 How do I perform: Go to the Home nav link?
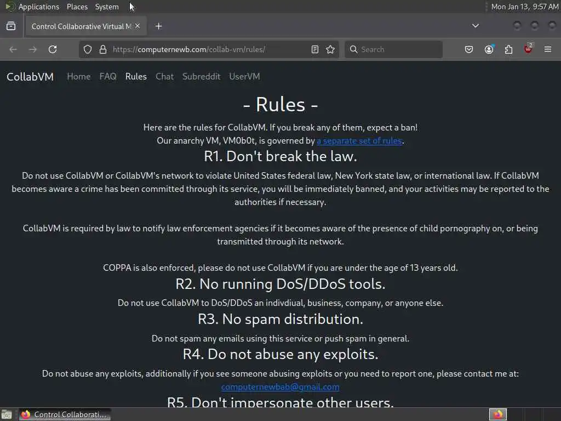[79, 77]
